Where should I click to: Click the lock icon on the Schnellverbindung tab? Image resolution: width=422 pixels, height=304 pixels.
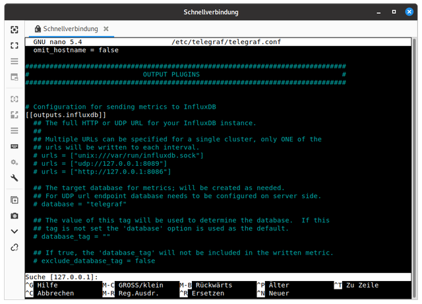[38, 29]
